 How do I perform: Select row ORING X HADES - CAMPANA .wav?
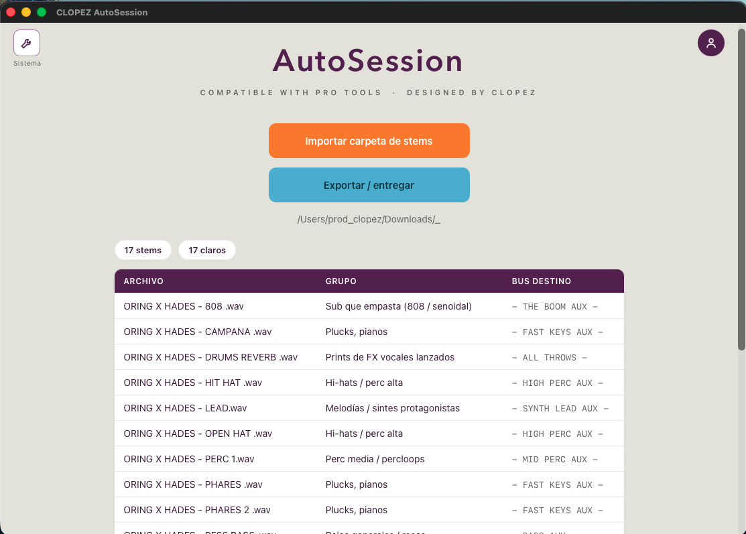coord(369,332)
